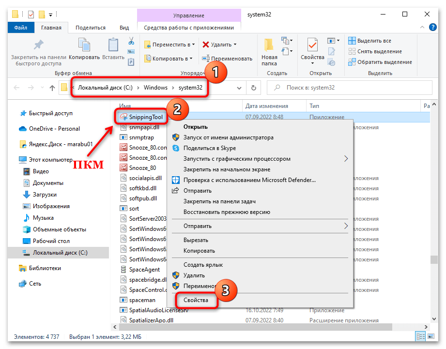Select 'Загрузки' in navigation pane
The image size is (446, 349).
[x=45, y=195]
